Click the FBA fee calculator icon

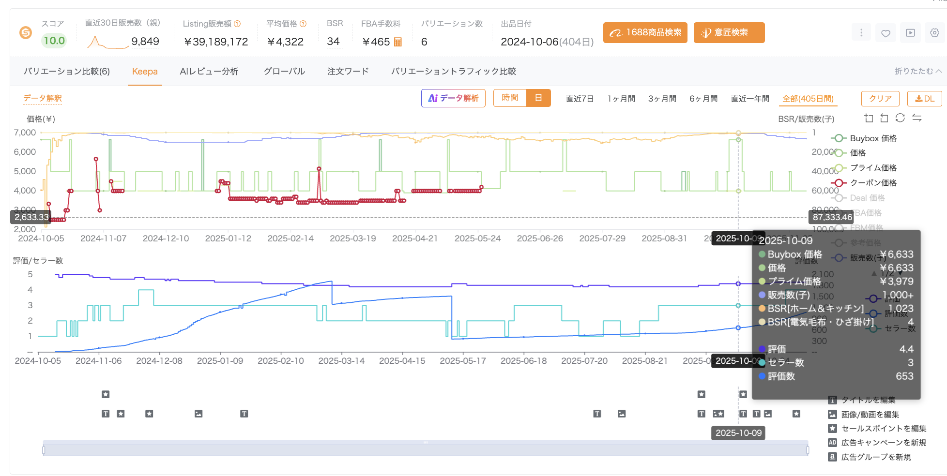(398, 42)
